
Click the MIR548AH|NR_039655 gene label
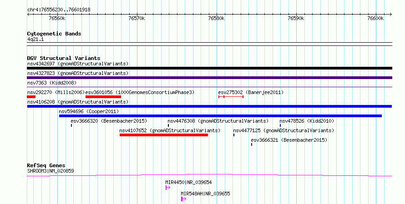[205, 194]
